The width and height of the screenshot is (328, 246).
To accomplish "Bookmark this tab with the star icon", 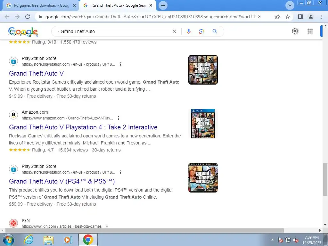I will pyautogui.click(x=288, y=17).
